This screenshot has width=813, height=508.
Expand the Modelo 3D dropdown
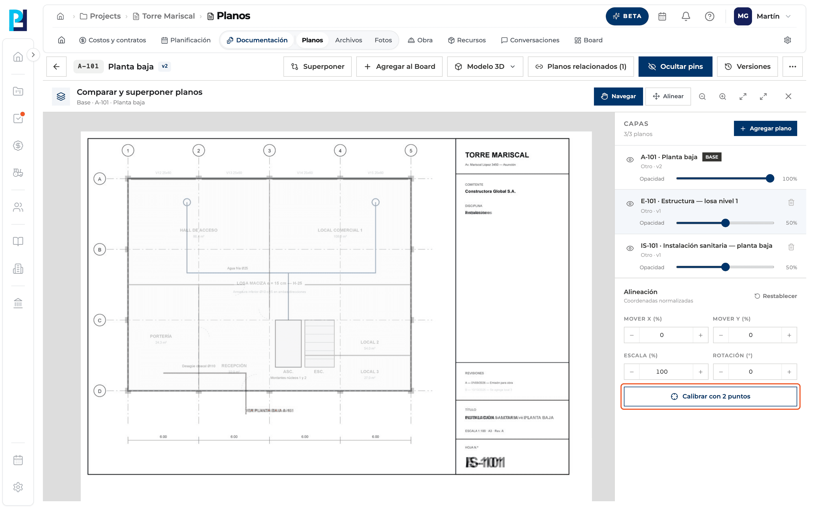[485, 67]
